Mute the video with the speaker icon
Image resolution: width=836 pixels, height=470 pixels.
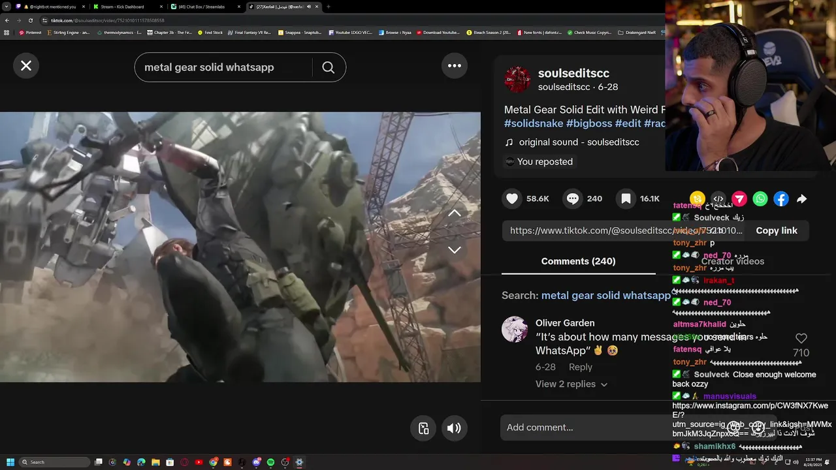(454, 428)
